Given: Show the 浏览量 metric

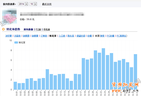Looking at the screenshot, I should click(9, 36).
